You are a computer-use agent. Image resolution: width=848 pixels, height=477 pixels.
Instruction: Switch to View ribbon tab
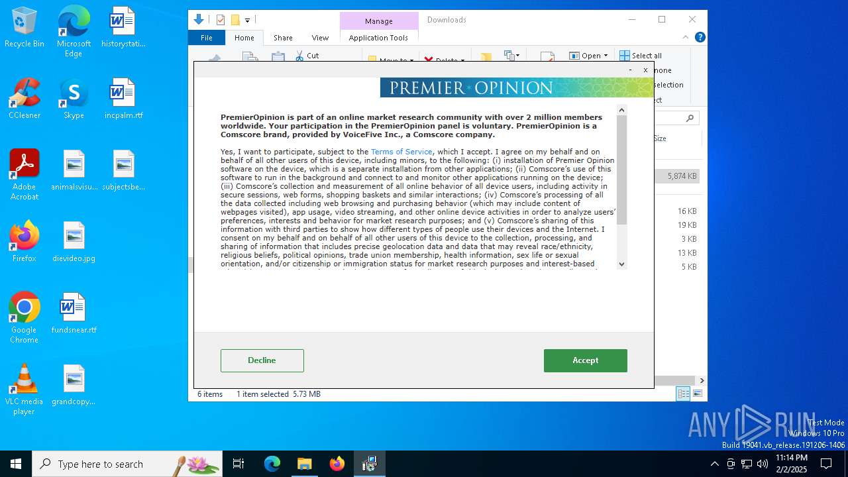(x=320, y=38)
